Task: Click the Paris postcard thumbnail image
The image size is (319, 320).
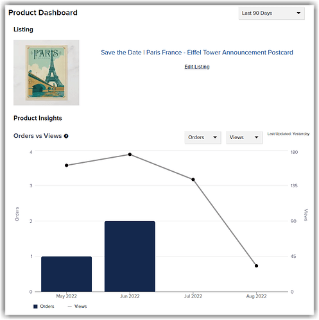Action: tap(46, 72)
